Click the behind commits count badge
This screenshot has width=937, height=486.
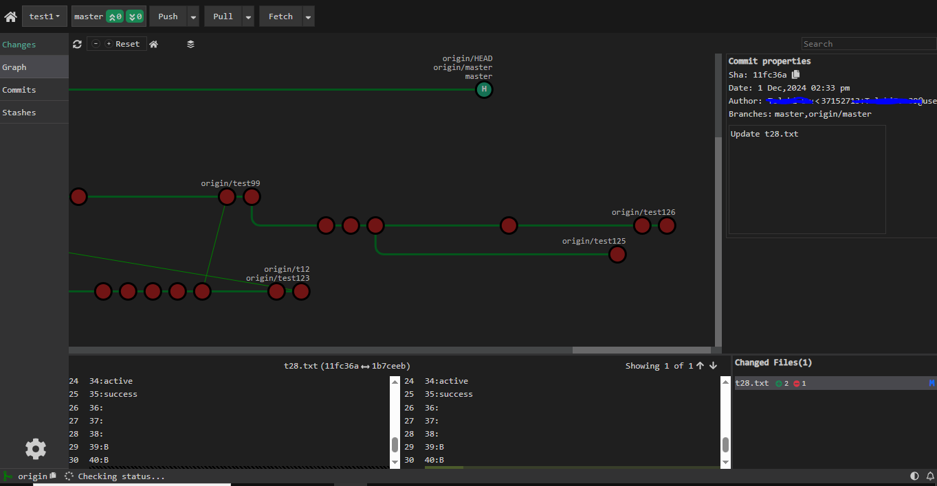(x=135, y=16)
